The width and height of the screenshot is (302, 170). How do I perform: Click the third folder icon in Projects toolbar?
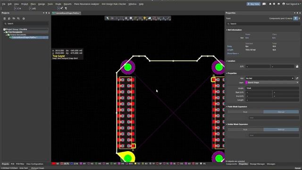click(x=14, y=18)
